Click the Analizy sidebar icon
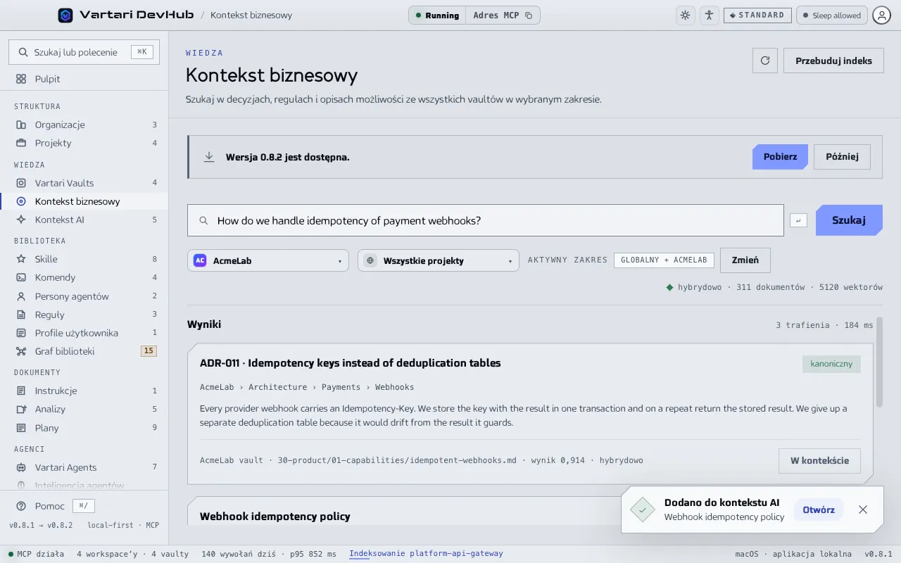 click(21, 409)
